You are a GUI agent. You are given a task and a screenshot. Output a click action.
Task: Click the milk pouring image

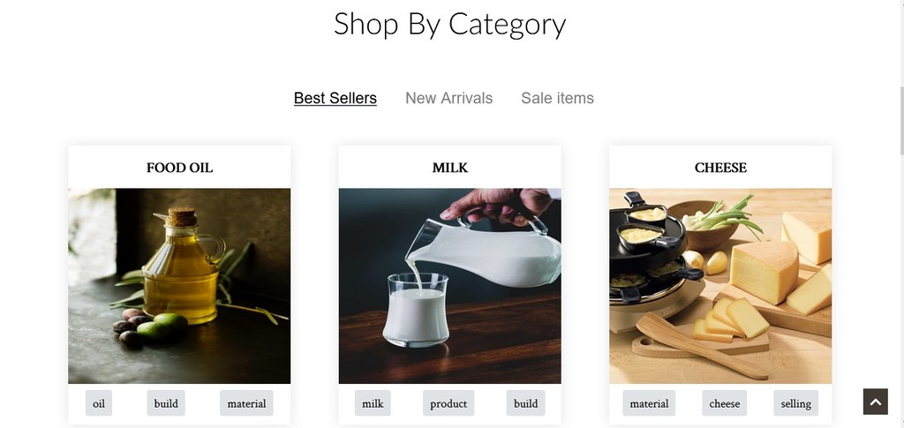point(449,286)
